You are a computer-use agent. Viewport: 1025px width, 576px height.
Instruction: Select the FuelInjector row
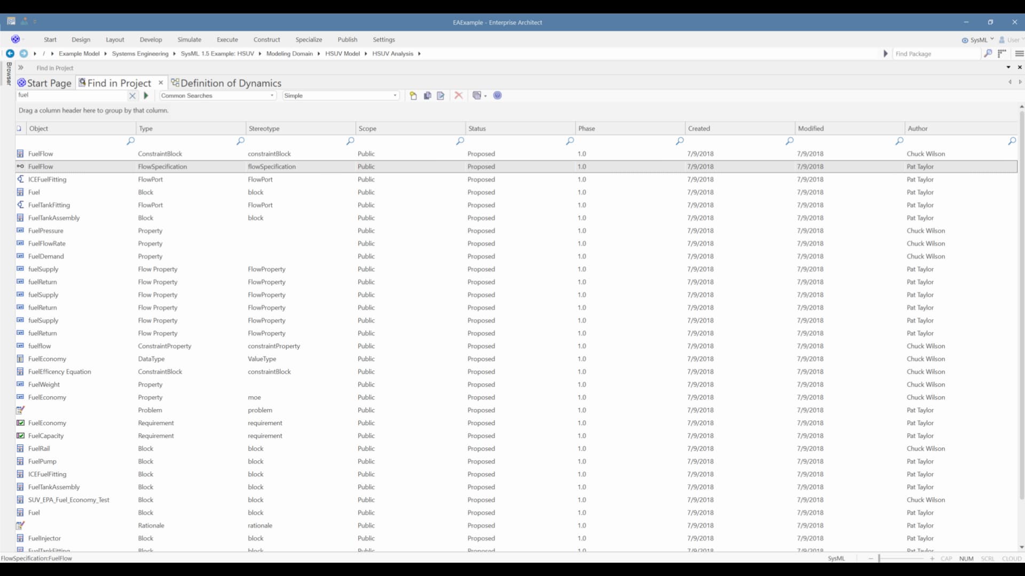click(516, 538)
